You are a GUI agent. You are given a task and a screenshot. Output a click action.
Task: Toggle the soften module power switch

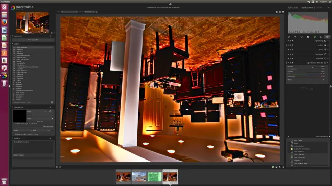325,45
